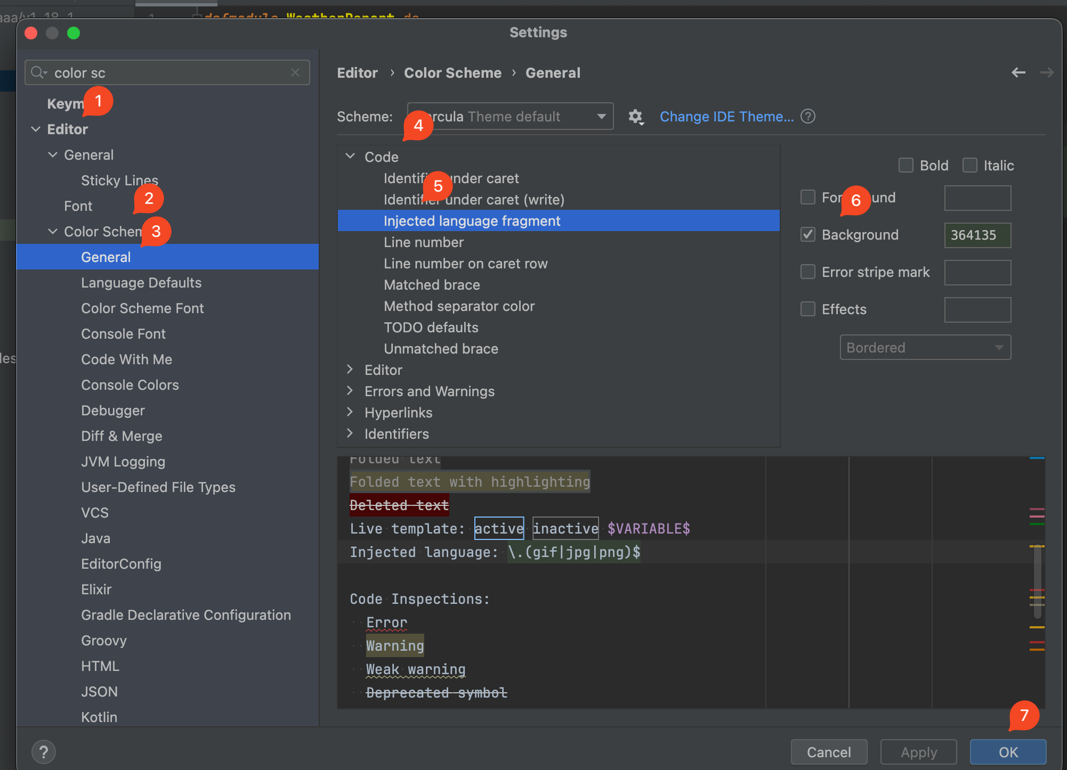The width and height of the screenshot is (1067, 770).
Task: Enable the Error stripe mark checkbox
Action: [x=808, y=272]
